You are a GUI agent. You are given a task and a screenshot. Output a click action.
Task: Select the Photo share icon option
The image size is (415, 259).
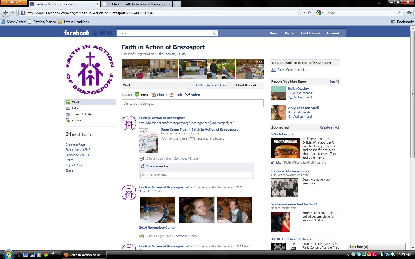(x=159, y=95)
